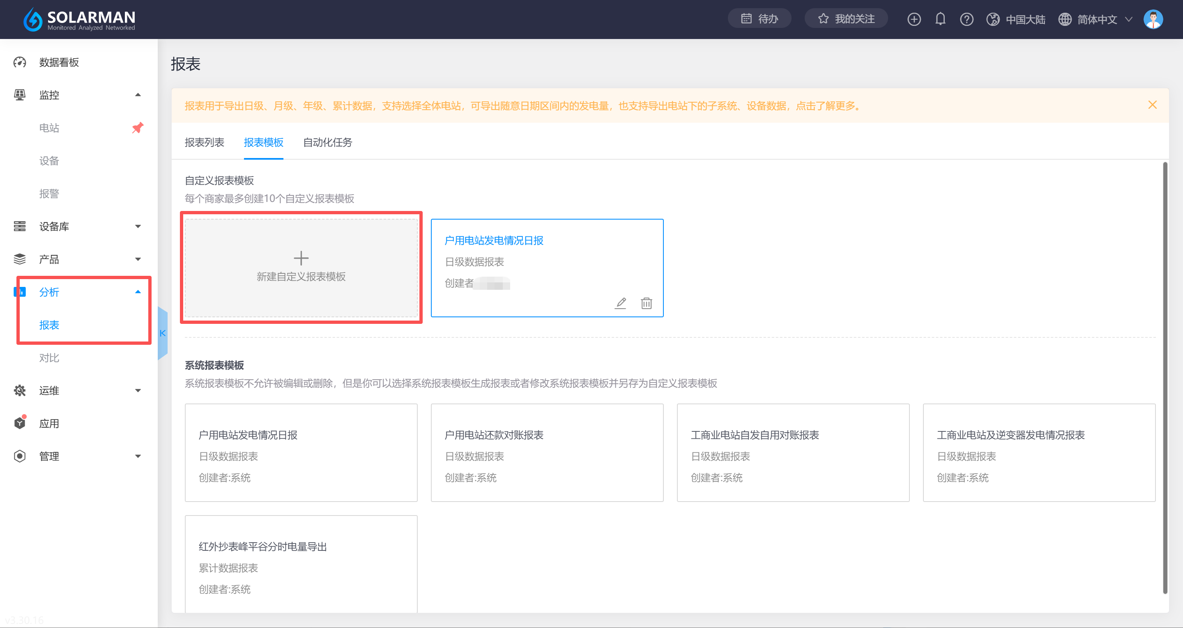The height and width of the screenshot is (628, 1183).
Task: Click the 我的关注 button
Action: coord(846,19)
